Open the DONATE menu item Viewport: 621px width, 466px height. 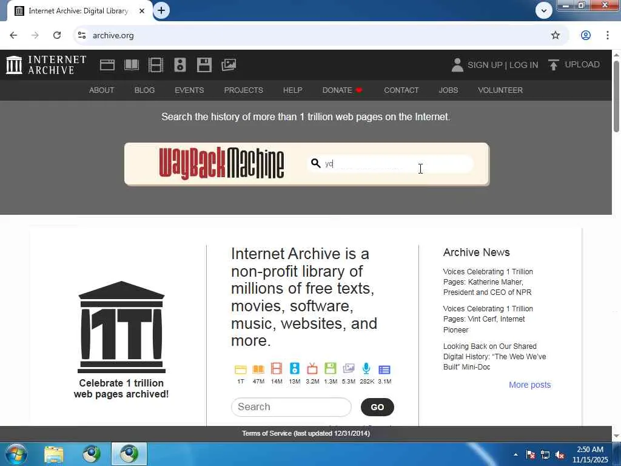(x=342, y=90)
